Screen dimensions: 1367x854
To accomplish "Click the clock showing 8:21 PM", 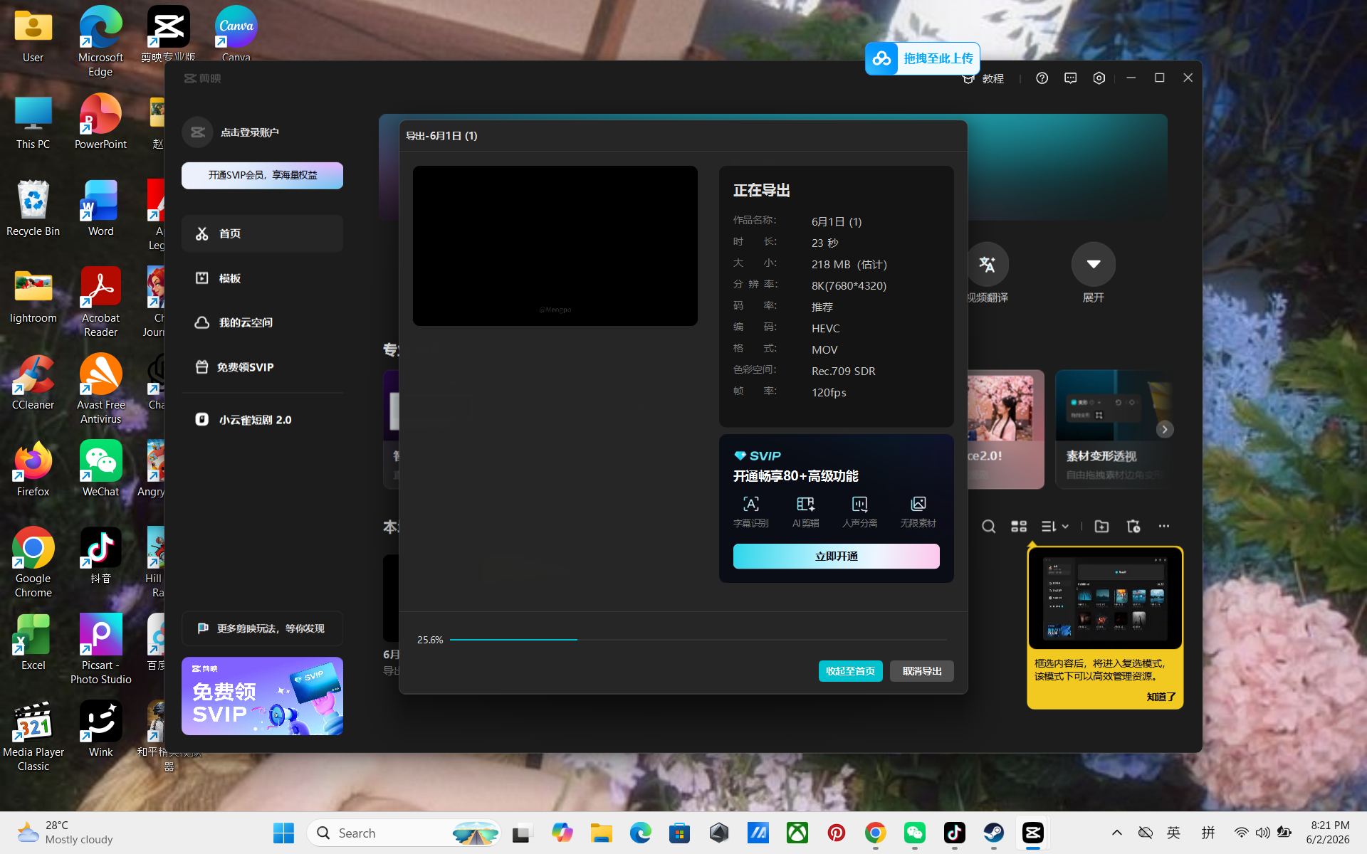I will 1329,833.
